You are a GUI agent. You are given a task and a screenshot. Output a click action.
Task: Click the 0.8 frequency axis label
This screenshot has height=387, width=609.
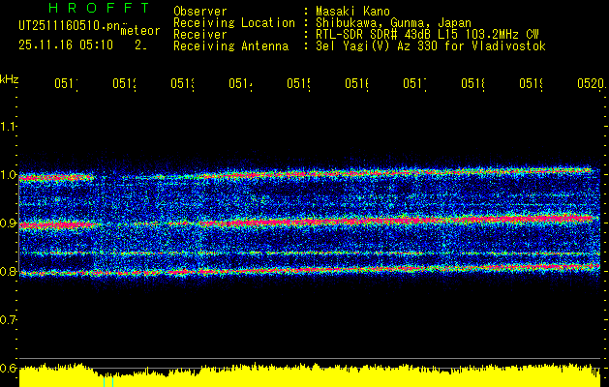click(8, 272)
